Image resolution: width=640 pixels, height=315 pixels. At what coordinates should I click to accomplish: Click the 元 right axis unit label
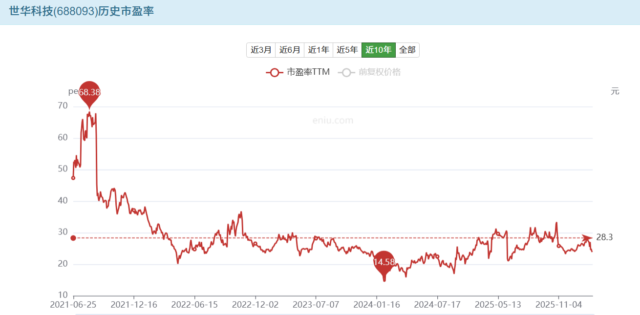615,91
